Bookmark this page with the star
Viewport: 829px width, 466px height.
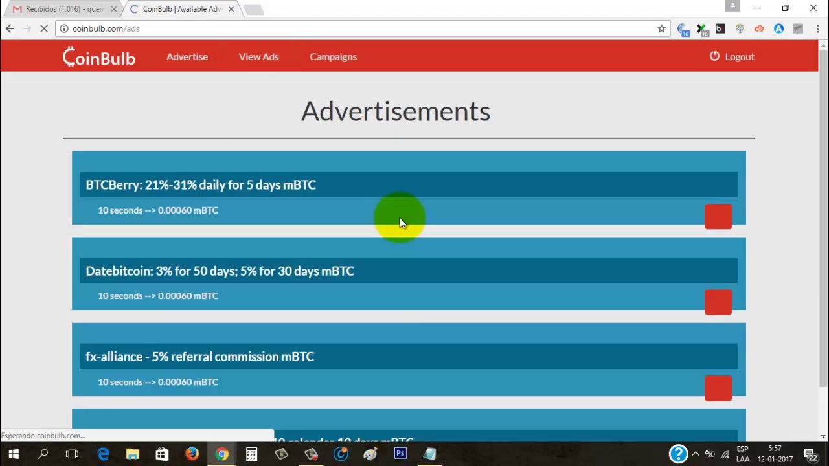click(661, 28)
